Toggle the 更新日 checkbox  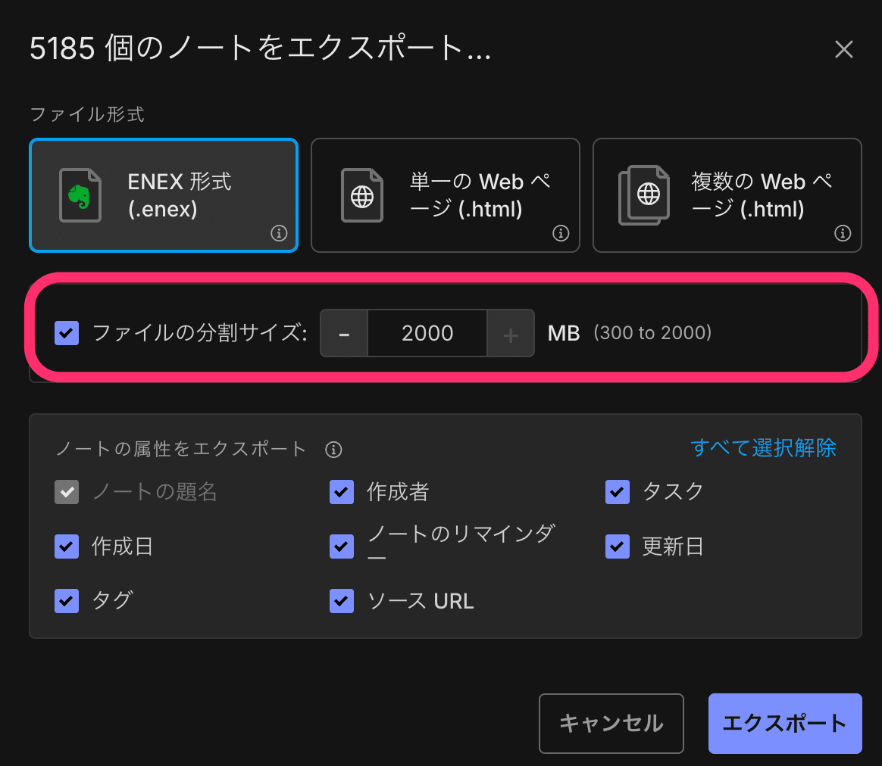tap(618, 546)
